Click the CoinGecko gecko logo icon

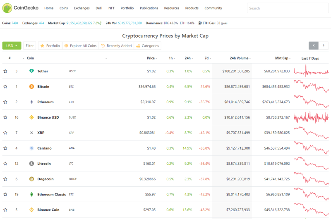pyautogui.click(x=7, y=8)
